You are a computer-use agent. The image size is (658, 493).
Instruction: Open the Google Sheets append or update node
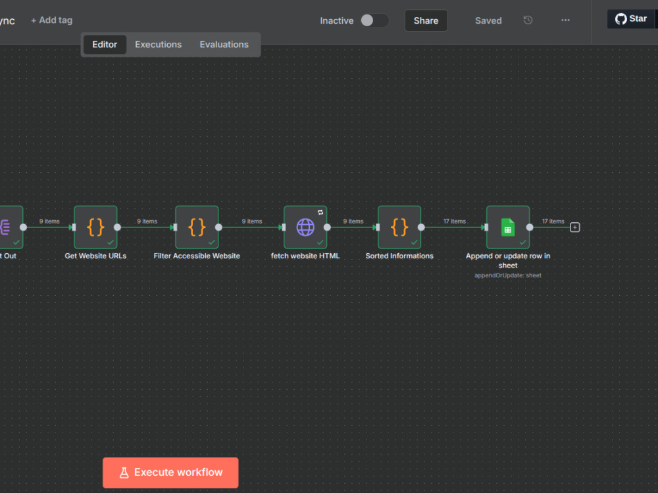click(508, 227)
